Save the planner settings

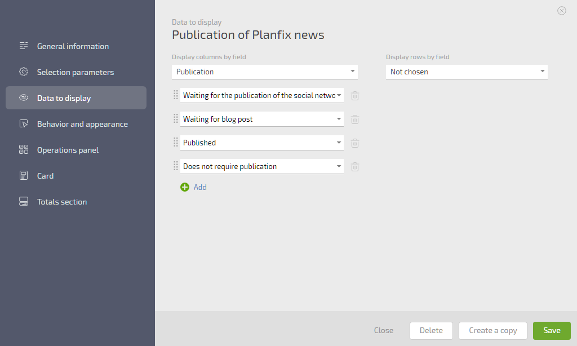click(x=552, y=331)
